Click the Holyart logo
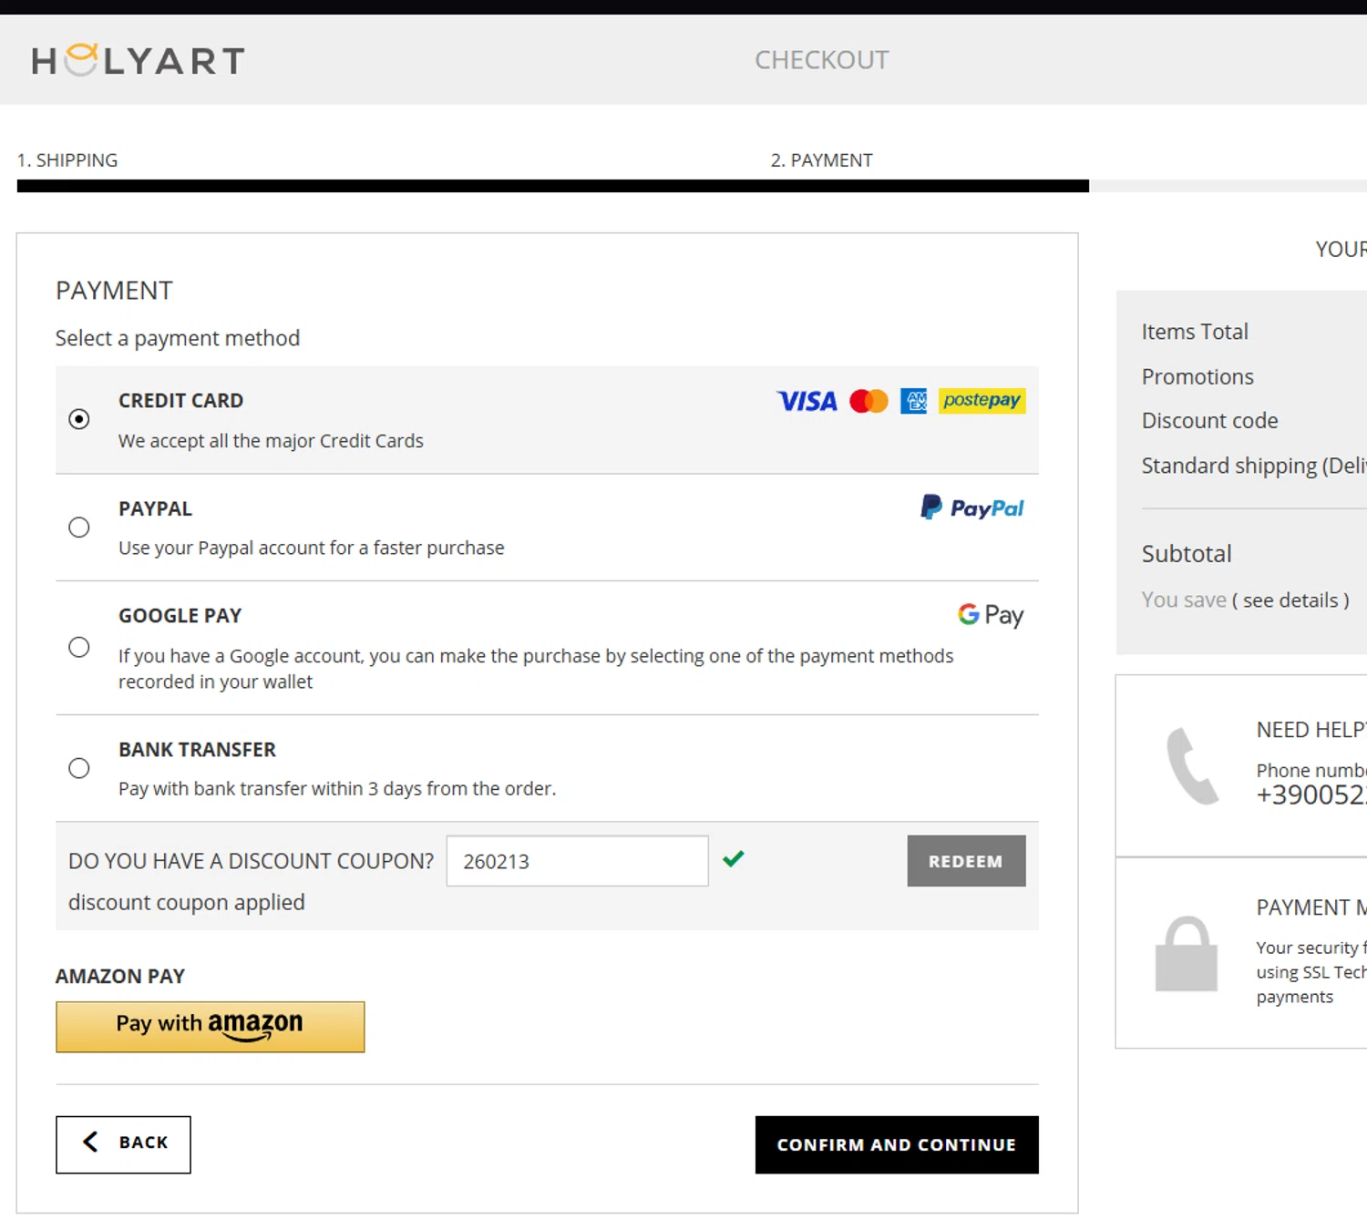Screen dimensions: 1367x1230 [138, 60]
